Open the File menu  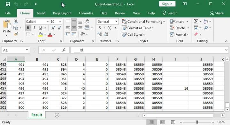8,13
